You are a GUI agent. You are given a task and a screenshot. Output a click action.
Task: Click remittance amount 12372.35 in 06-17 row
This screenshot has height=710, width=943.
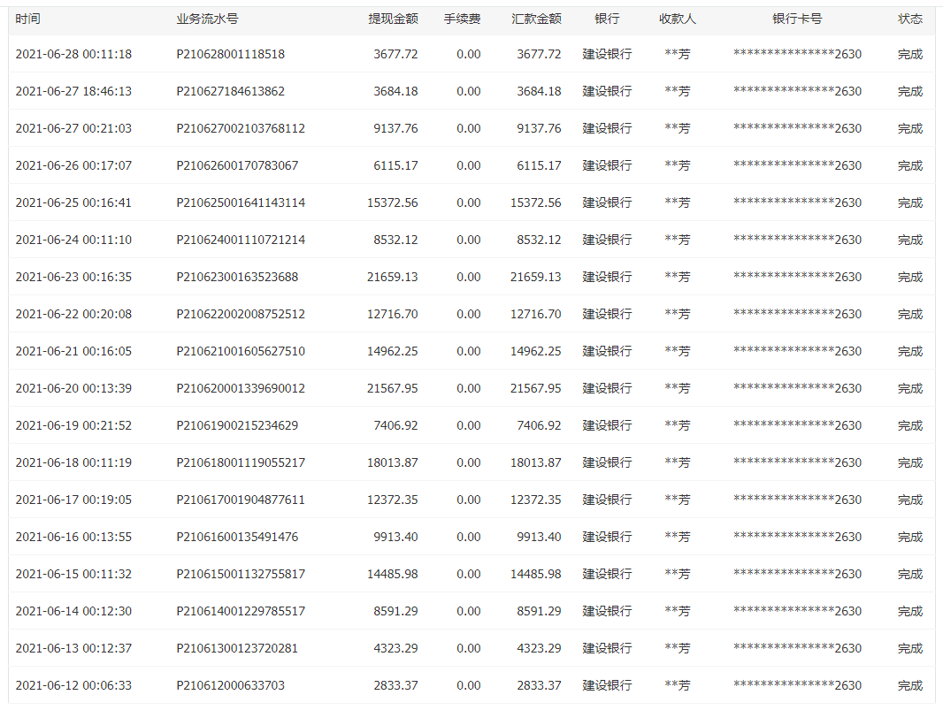(x=536, y=500)
